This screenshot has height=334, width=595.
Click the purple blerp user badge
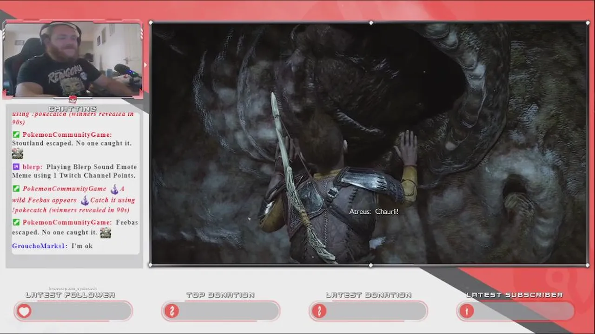[16, 167]
